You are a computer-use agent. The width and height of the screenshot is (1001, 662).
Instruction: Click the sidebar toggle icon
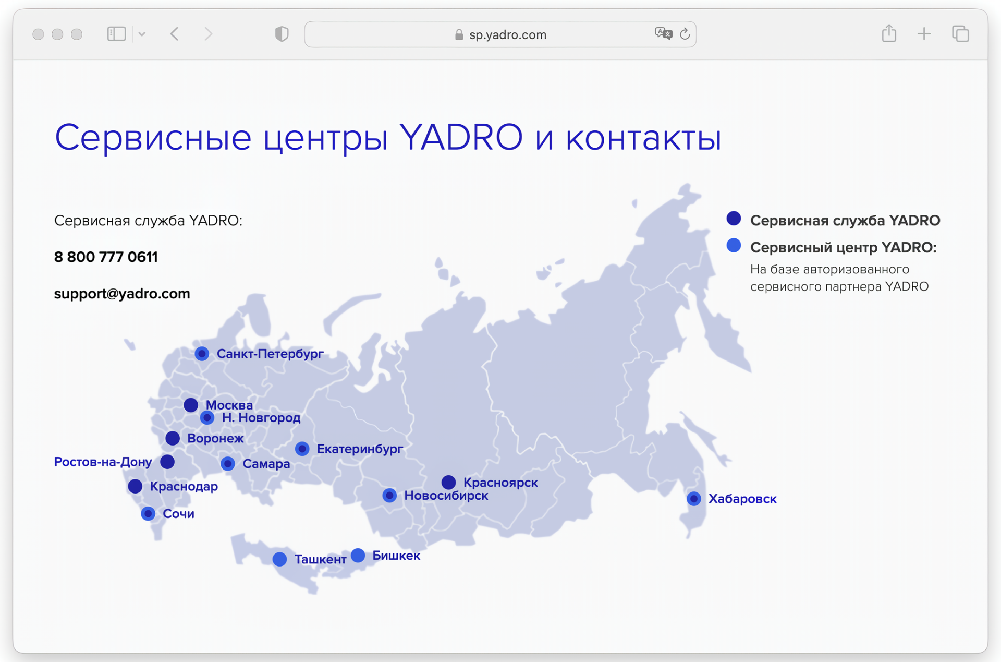pos(116,34)
